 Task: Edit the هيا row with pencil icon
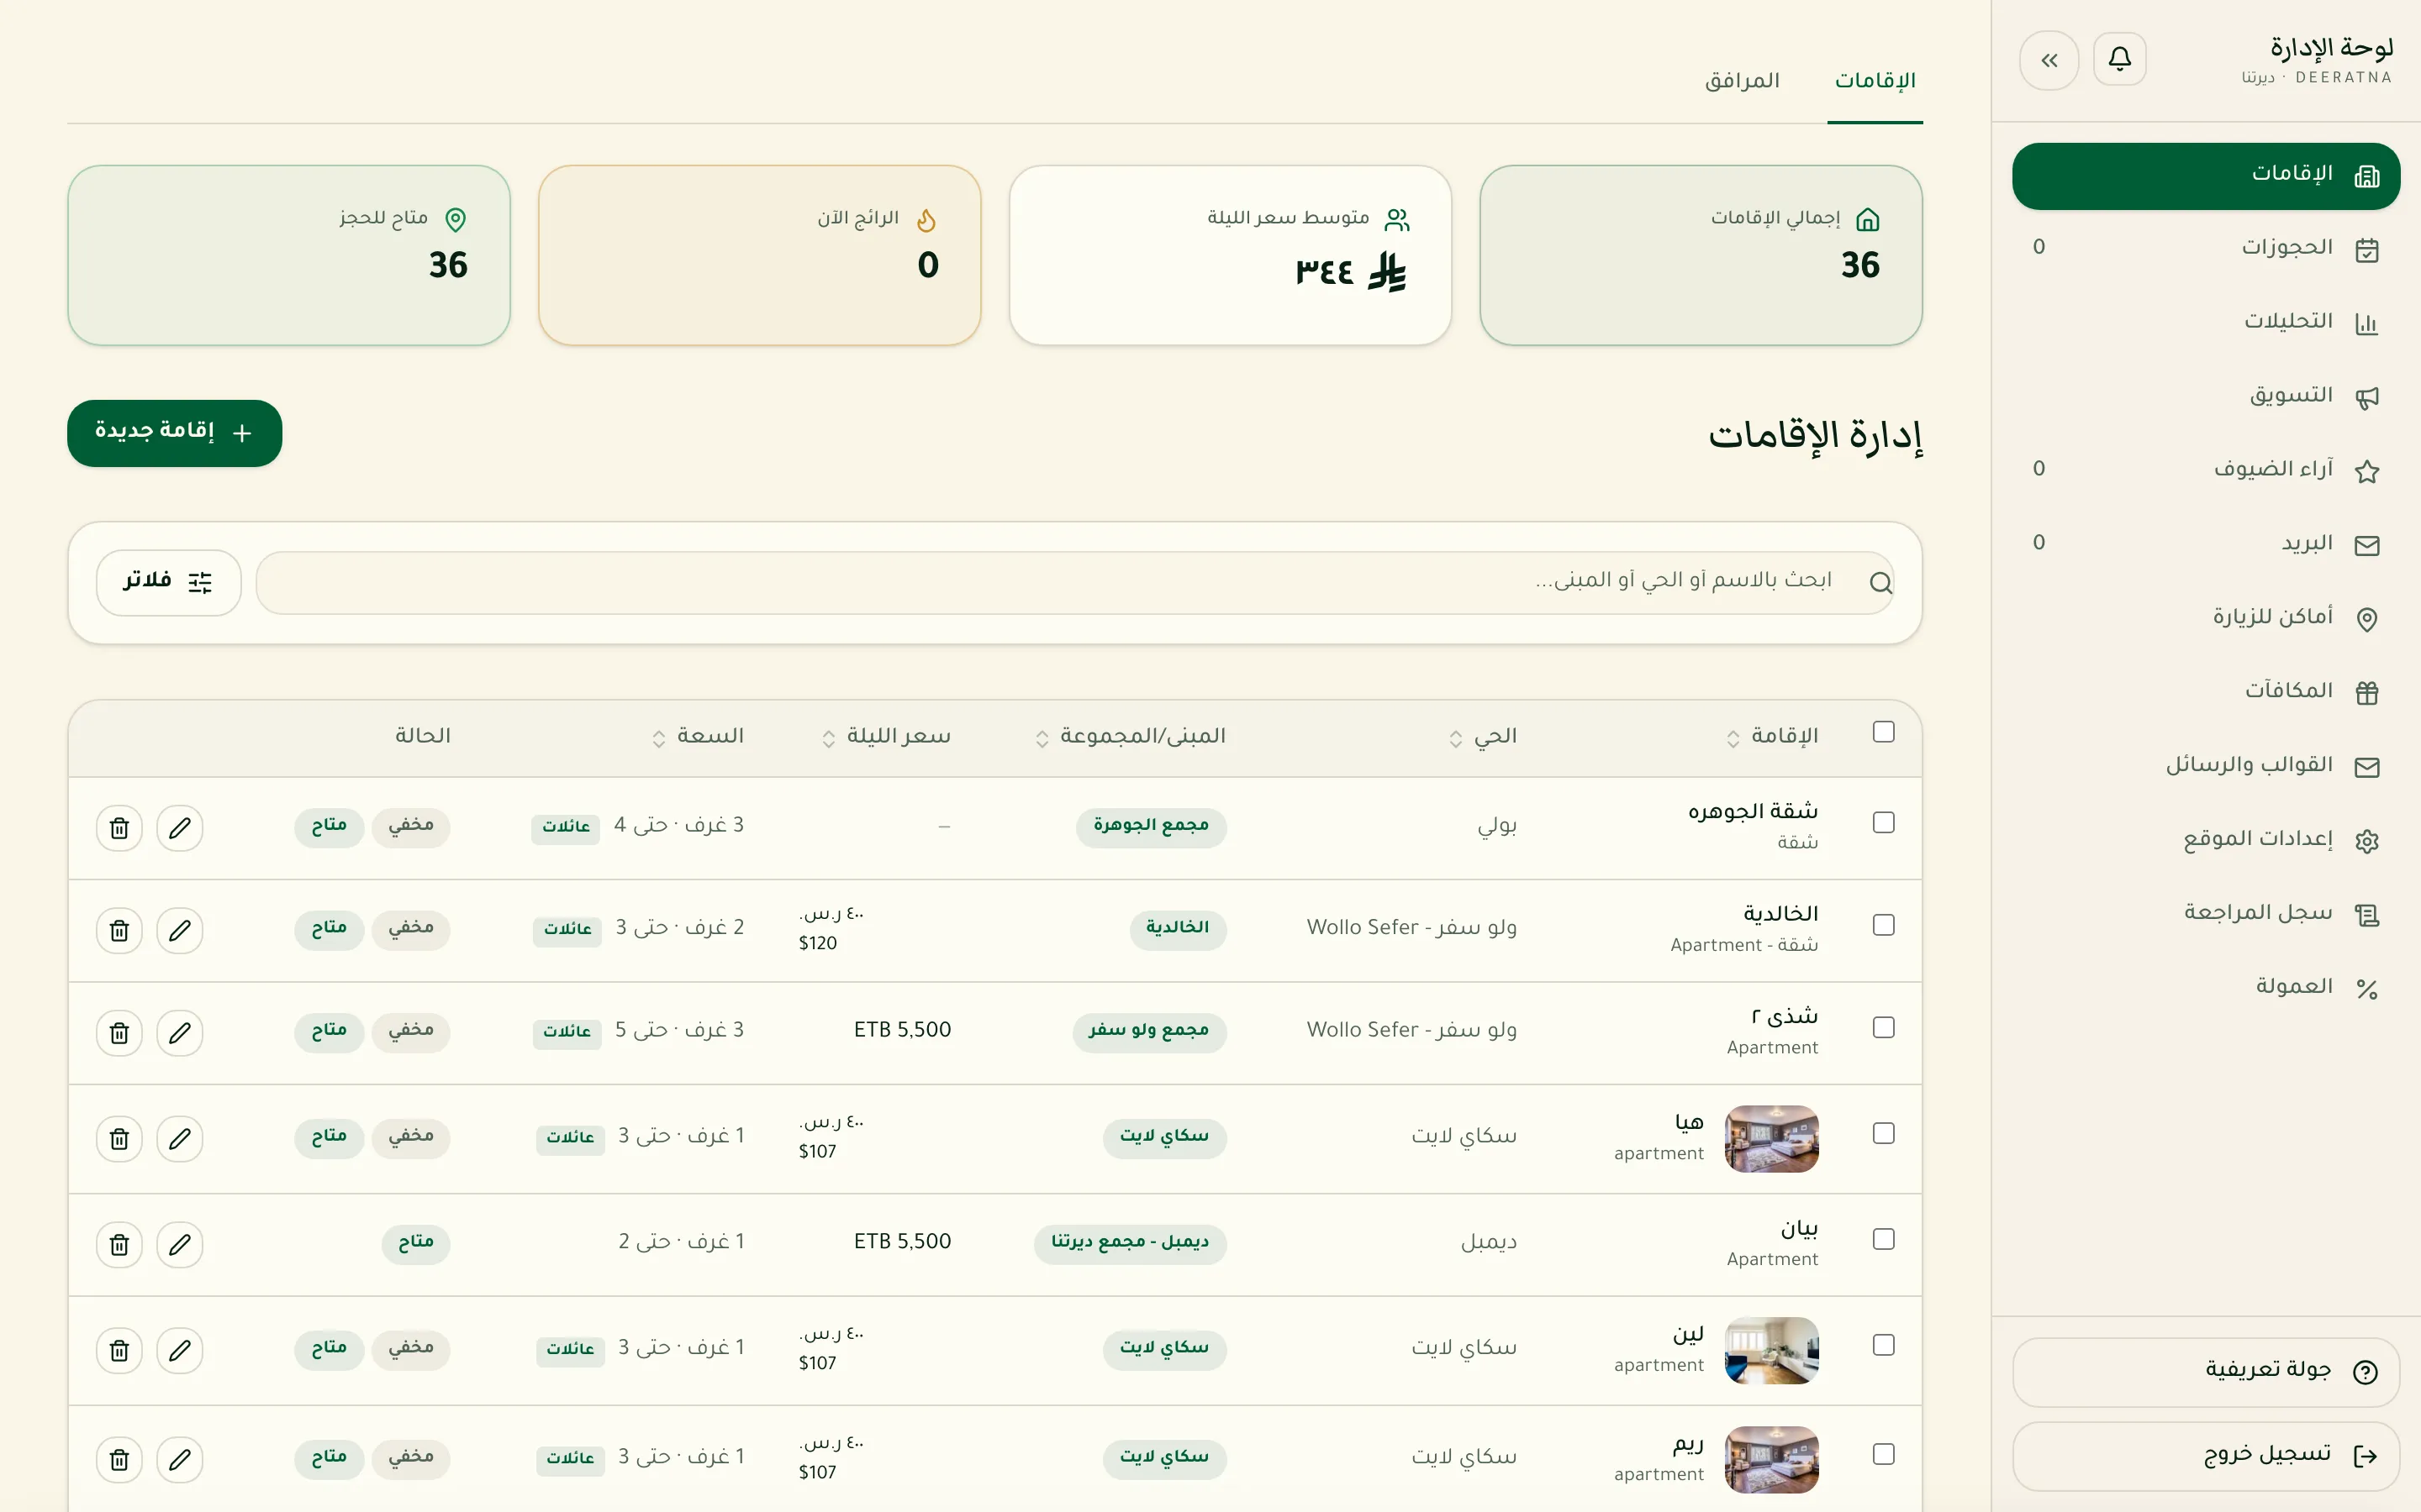click(x=180, y=1138)
